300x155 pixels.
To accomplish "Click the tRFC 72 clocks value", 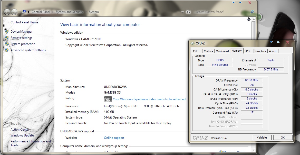I will pos(251,108).
